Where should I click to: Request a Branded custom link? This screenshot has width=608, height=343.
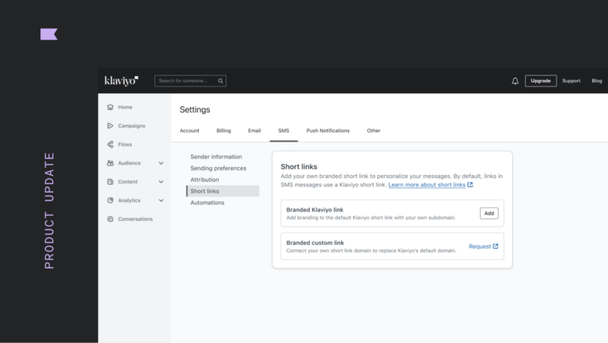(x=484, y=246)
